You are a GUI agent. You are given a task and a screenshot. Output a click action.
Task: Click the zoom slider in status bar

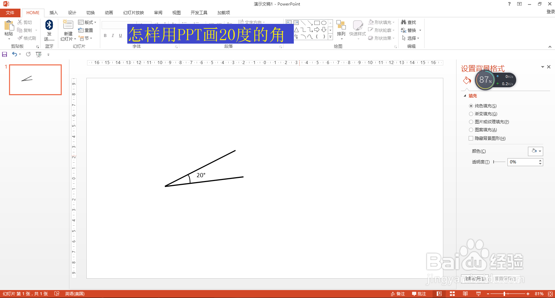(507, 294)
